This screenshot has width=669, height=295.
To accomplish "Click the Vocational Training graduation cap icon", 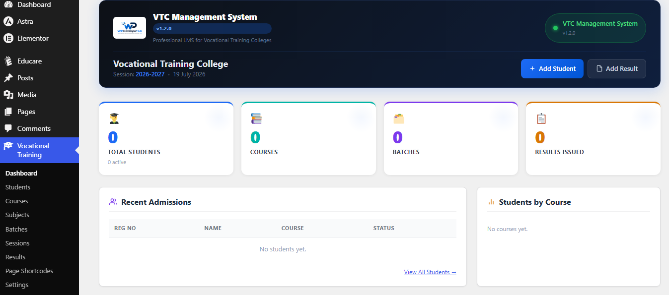I will pos(8,146).
